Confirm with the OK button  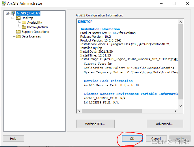[132, 139]
